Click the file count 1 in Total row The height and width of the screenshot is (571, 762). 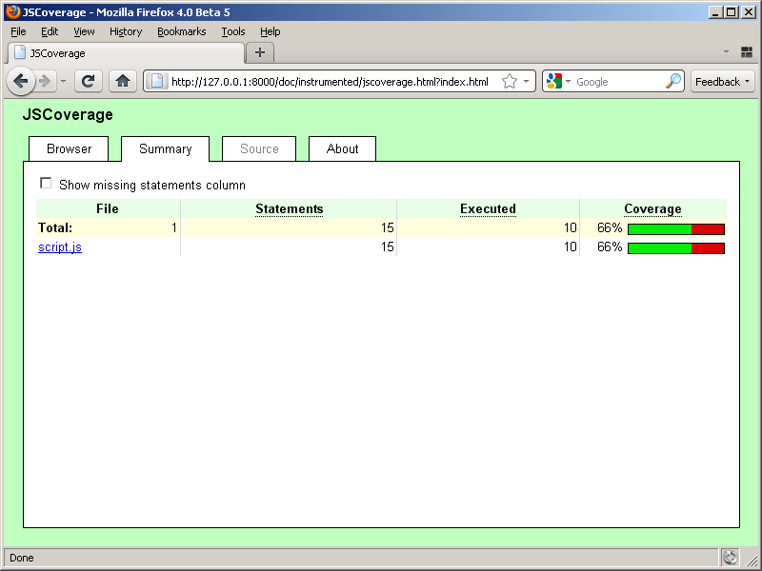tap(174, 227)
